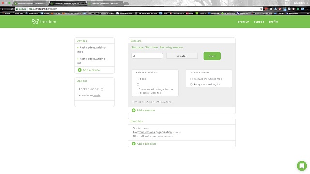Click the Add a device link
Viewport: 310px width, 174px height.
point(91,70)
